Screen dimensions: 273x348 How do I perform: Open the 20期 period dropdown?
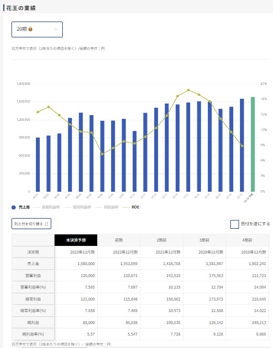tap(37, 29)
